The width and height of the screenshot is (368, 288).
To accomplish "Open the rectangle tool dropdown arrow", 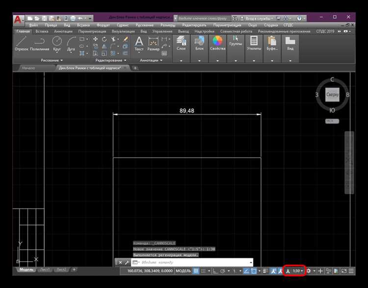I will pyautogui.click(x=87, y=39).
